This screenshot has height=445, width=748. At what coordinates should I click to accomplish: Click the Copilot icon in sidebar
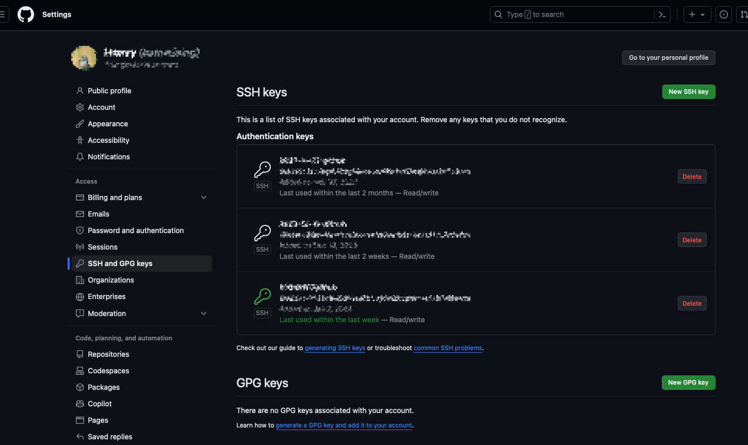[80, 404]
